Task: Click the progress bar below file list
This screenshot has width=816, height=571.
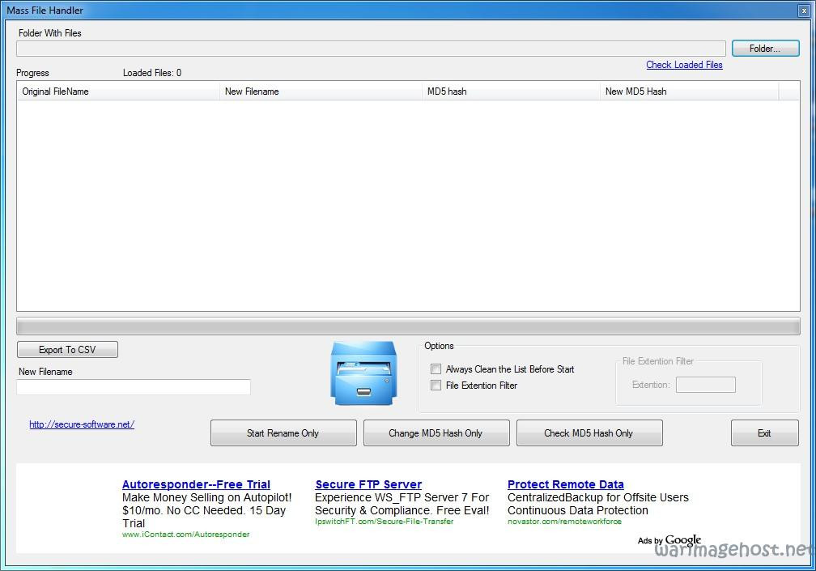Action: coord(408,326)
